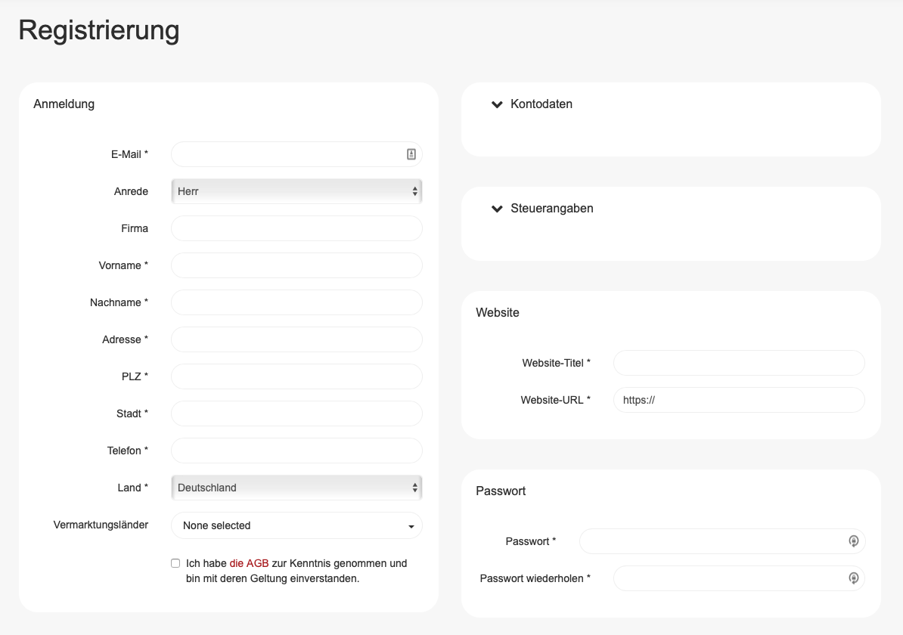Expand the Kontodaten section chevron

(497, 104)
